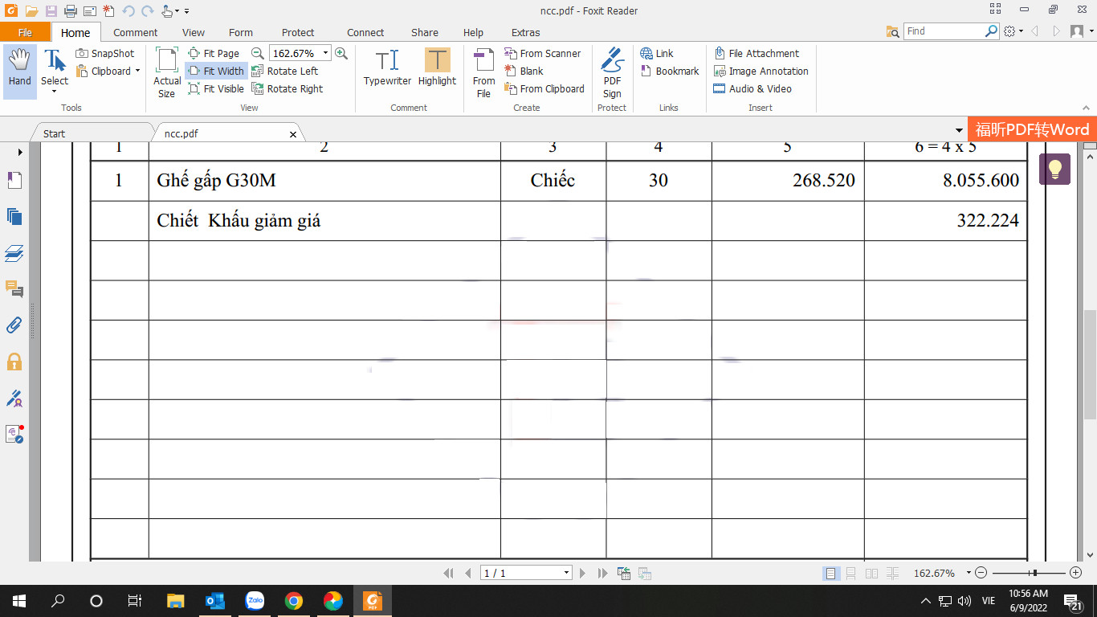Activate the Highlight tool
Screen dimensions: 1097x617
437,68
